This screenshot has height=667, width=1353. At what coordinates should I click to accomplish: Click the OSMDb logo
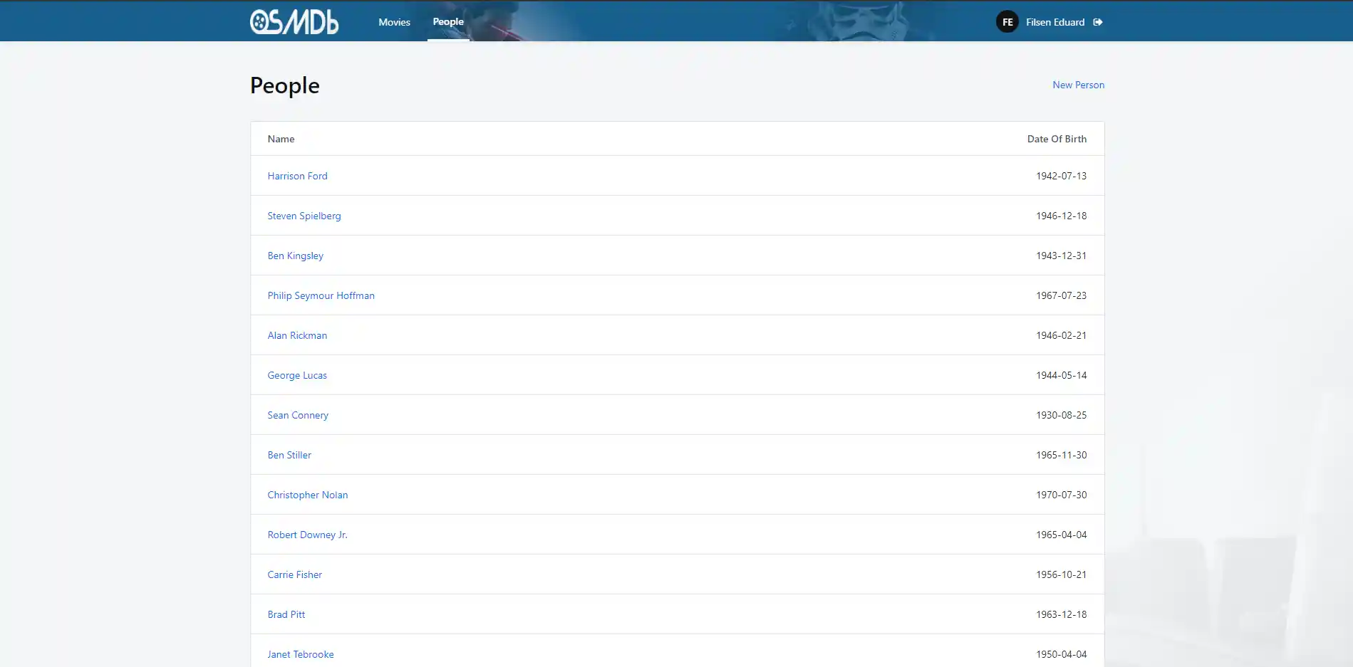click(294, 21)
